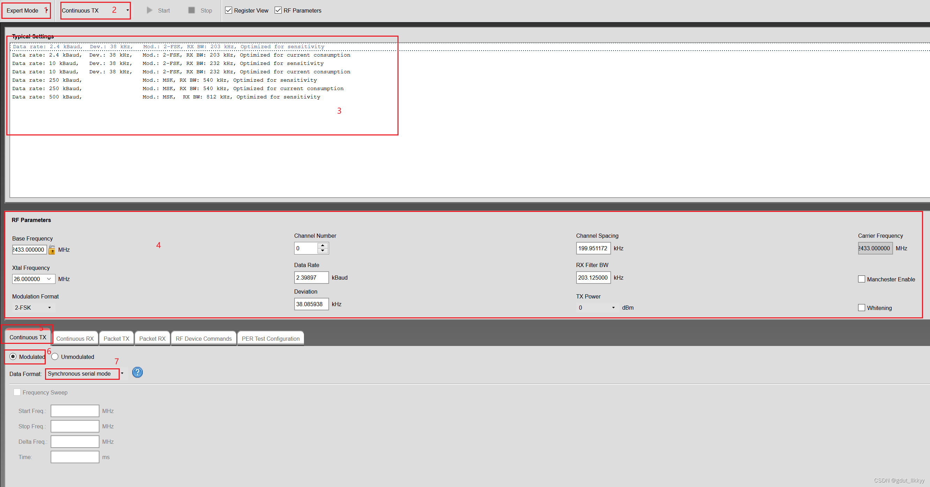Switch to Continuous RX tab
Viewport: 930px width, 487px height.
pyautogui.click(x=76, y=338)
